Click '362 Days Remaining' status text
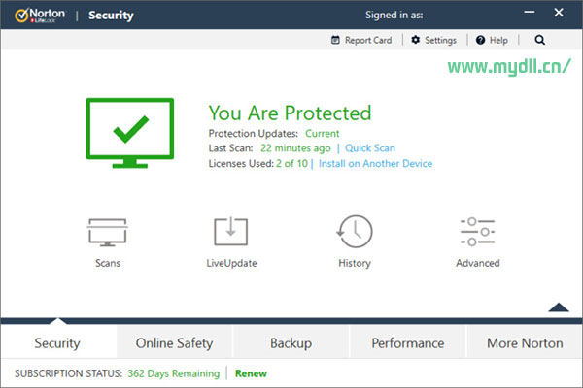This screenshot has width=583, height=388. click(x=174, y=373)
